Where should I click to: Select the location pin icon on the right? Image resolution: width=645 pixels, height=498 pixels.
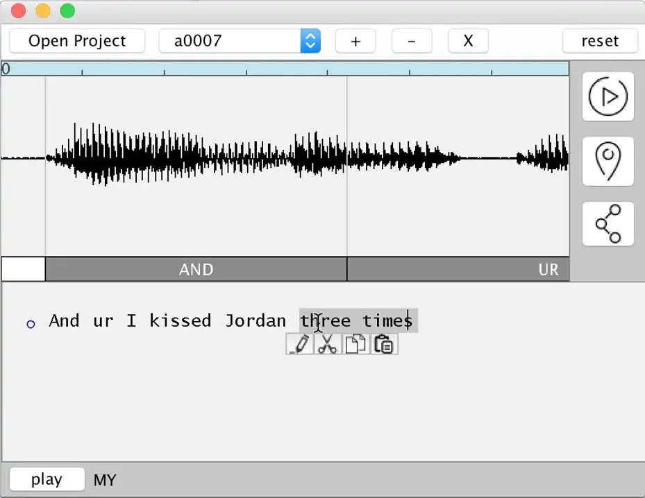(x=608, y=161)
